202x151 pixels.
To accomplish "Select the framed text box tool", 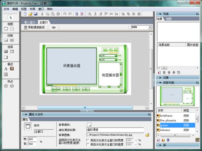I will coord(6,74).
